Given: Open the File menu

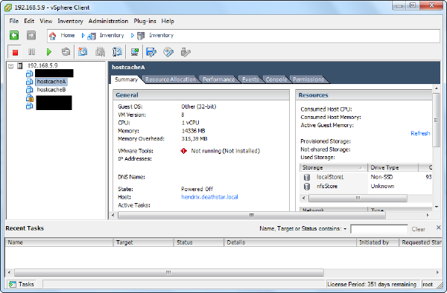Looking at the screenshot, I should pos(13,21).
